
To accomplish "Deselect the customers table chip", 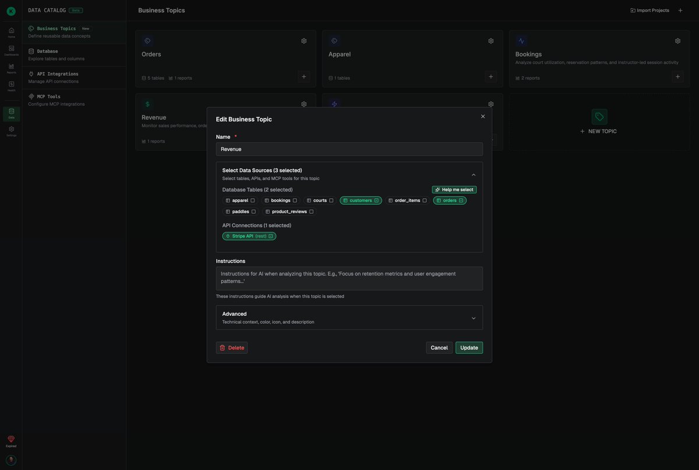I will 361,200.
